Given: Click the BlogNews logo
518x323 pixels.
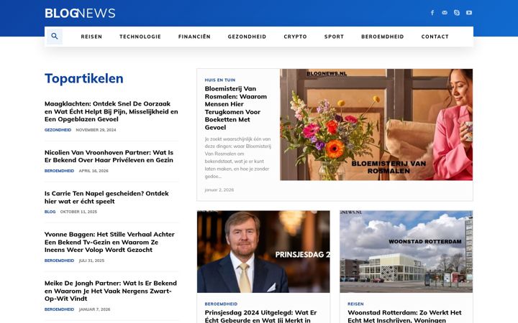Looking at the screenshot, I should [x=80, y=13].
